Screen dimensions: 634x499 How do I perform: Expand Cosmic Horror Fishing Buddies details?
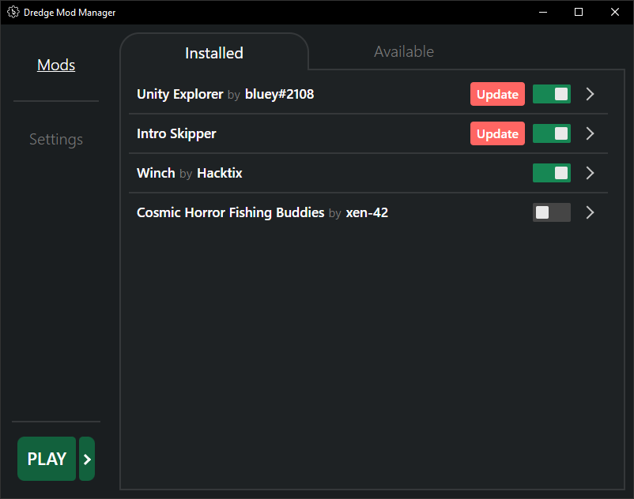pos(590,212)
